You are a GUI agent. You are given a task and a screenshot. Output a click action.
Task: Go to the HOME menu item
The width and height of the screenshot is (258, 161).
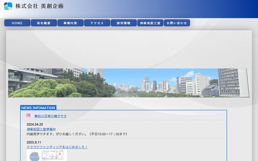[x=17, y=23]
